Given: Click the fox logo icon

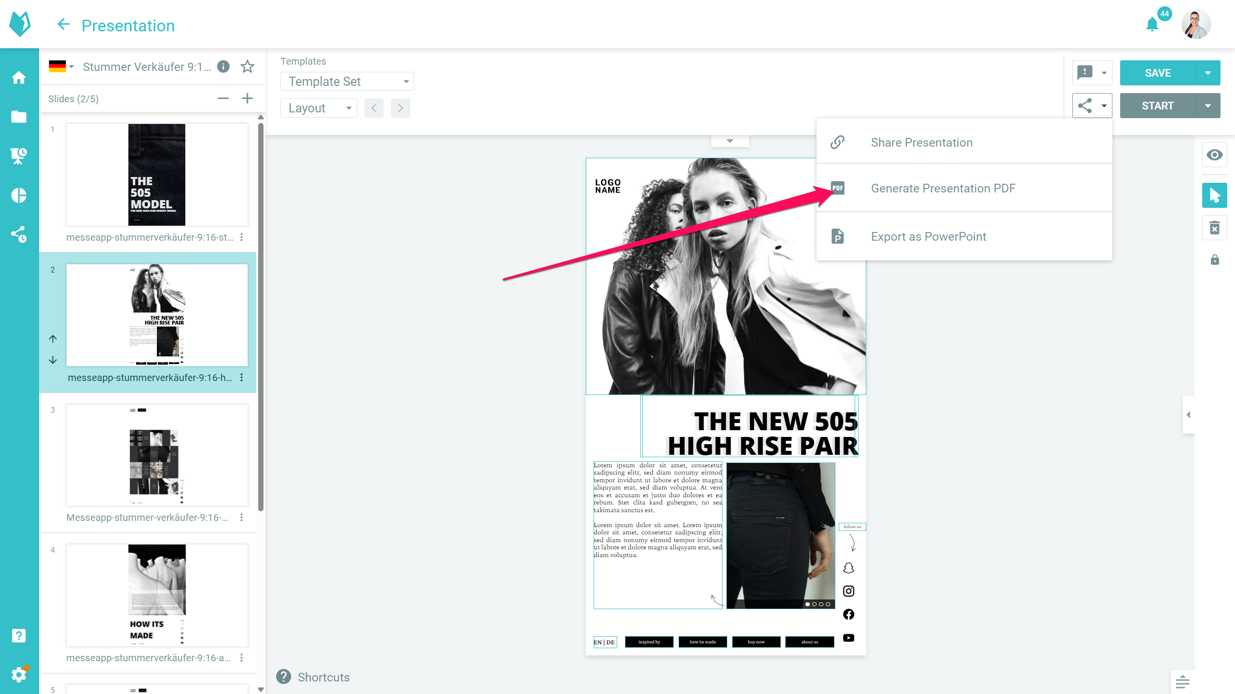Looking at the screenshot, I should [20, 24].
